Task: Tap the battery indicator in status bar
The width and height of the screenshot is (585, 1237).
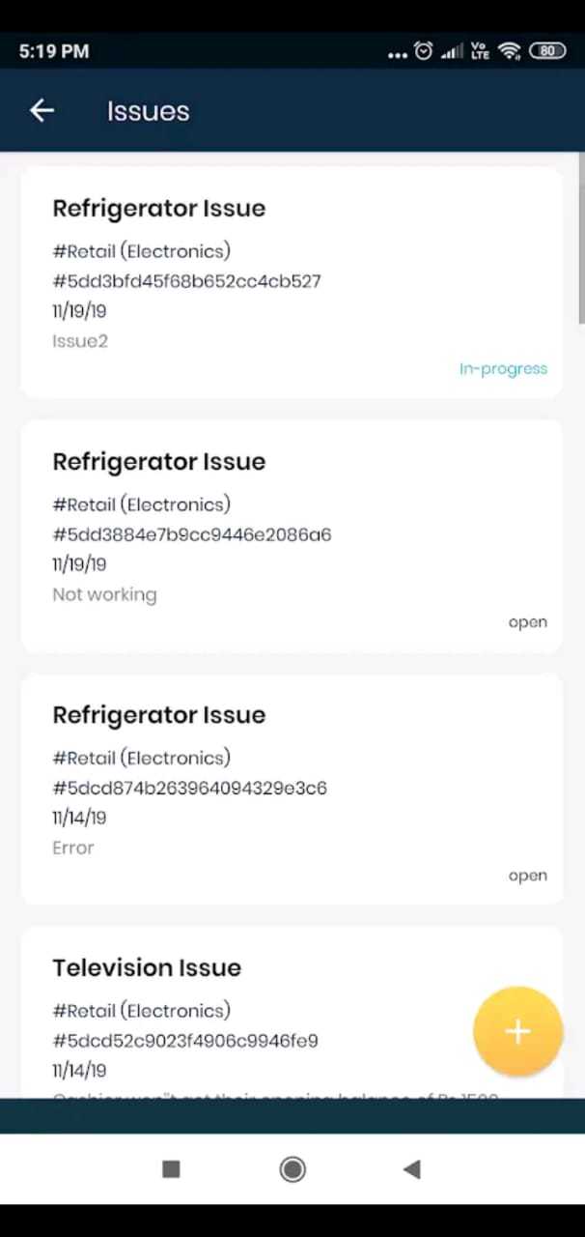Action: click(x=547, y=51)
